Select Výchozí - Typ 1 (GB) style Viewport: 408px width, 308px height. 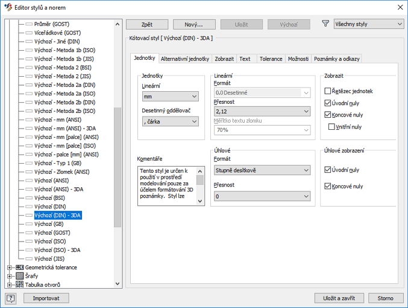58,163
